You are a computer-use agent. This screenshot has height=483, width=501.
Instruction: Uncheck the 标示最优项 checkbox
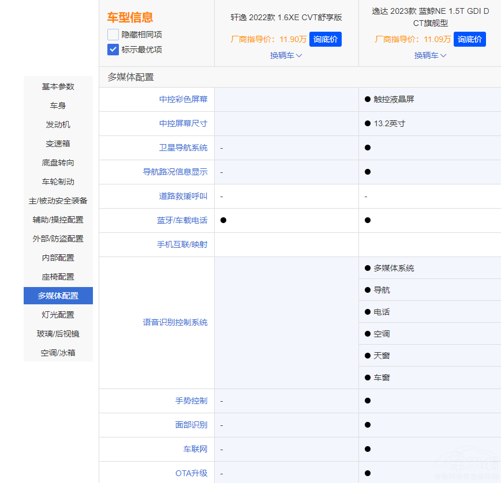tap(113, 50)
